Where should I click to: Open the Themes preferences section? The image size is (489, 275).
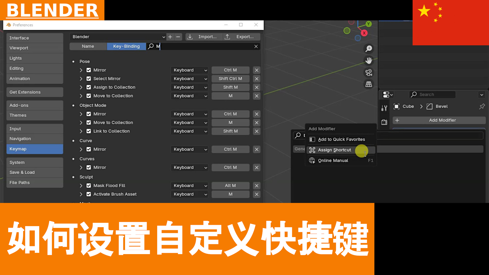35,115
